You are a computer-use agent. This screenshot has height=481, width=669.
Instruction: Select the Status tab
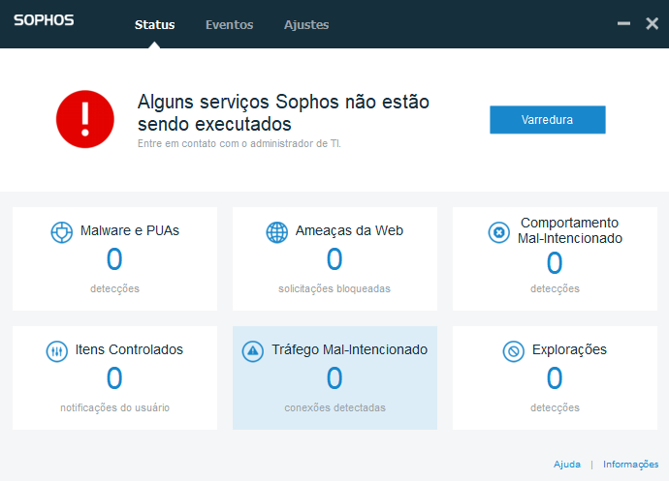click(x=154, y=25)
